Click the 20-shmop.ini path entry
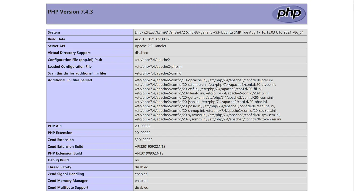The image size is (354, 191). tap(170, 111)
